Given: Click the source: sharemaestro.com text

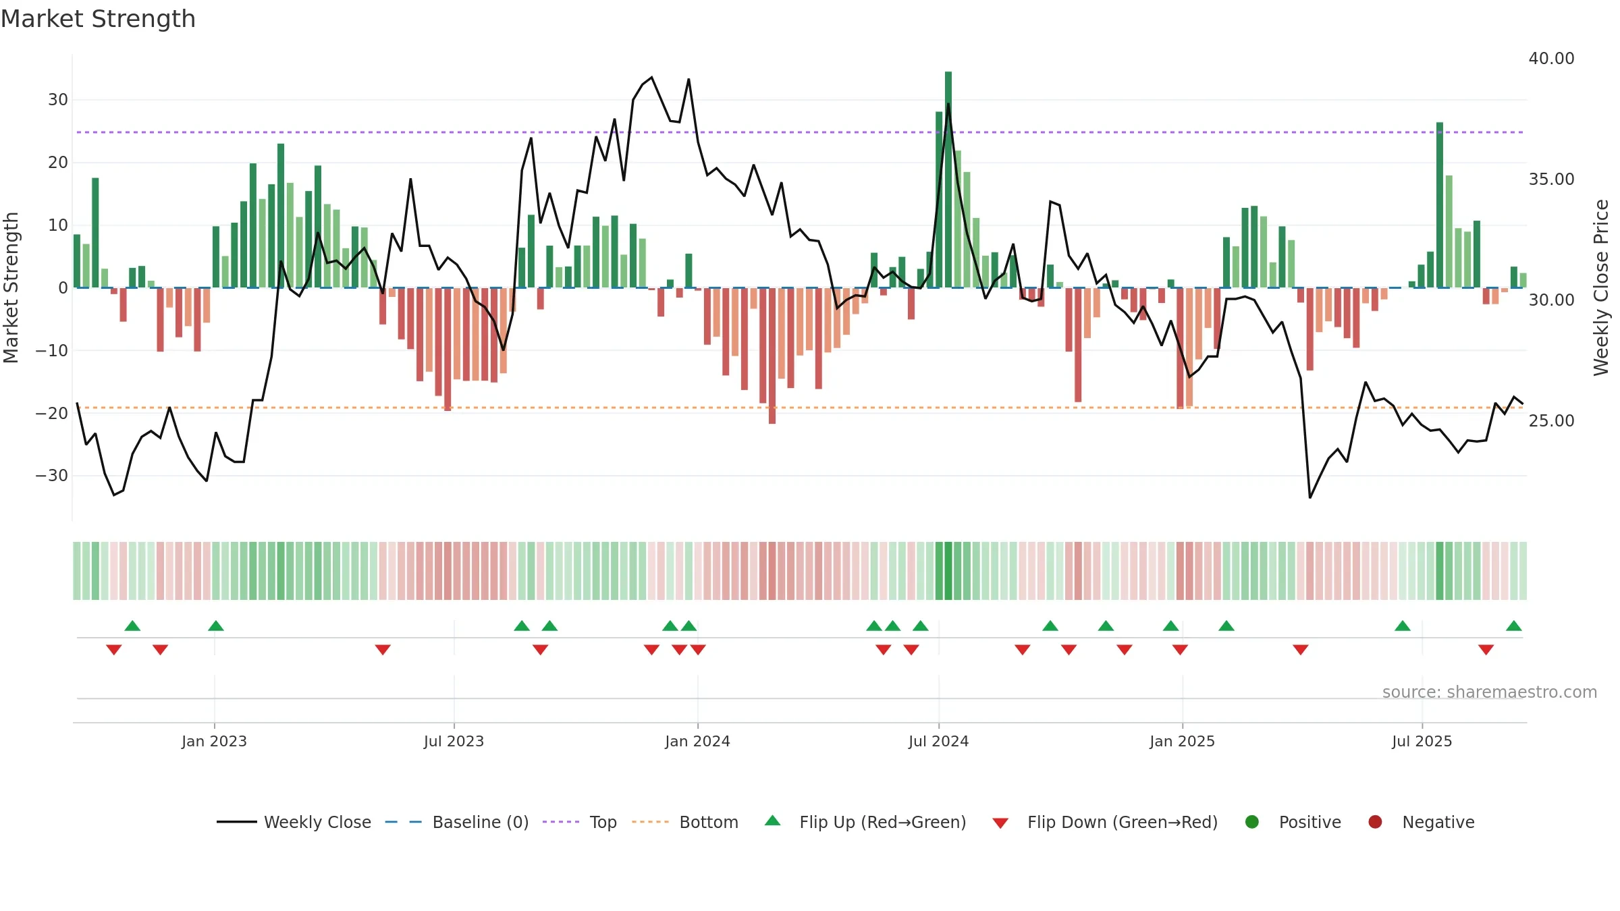Looking at the screenshot, I should point(1490,692).
